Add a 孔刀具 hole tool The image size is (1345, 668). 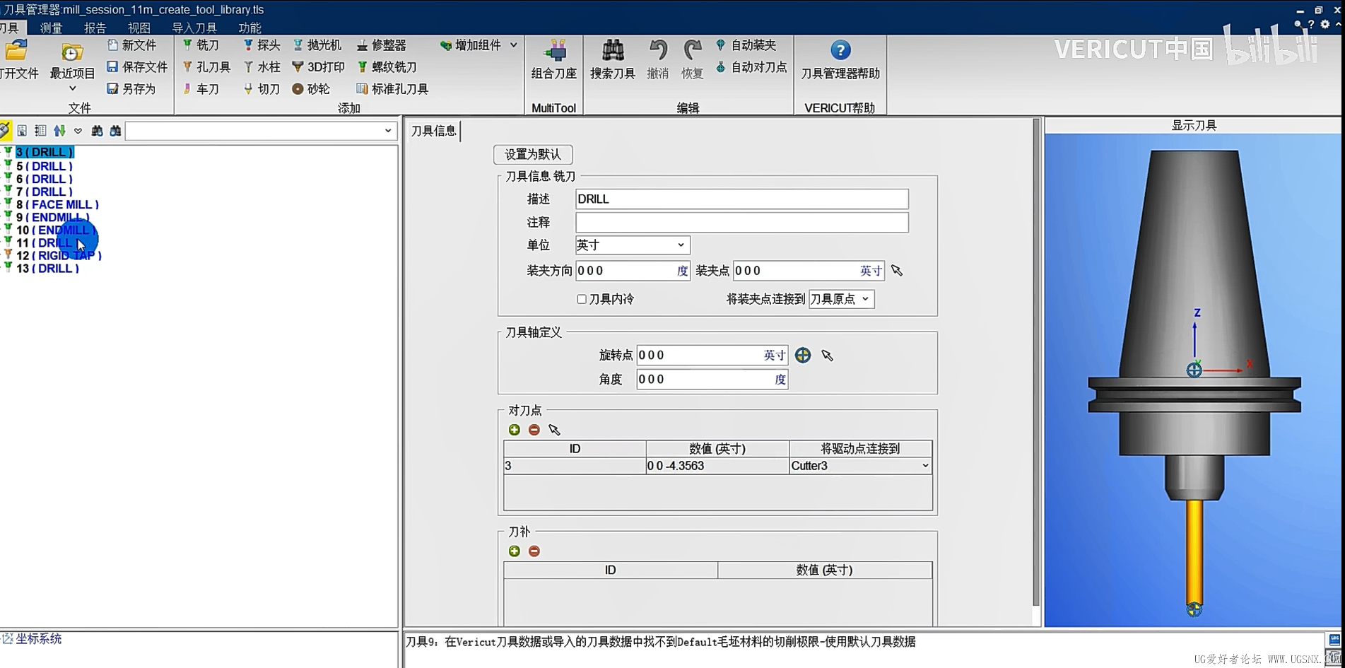click(x=207, y=67)
